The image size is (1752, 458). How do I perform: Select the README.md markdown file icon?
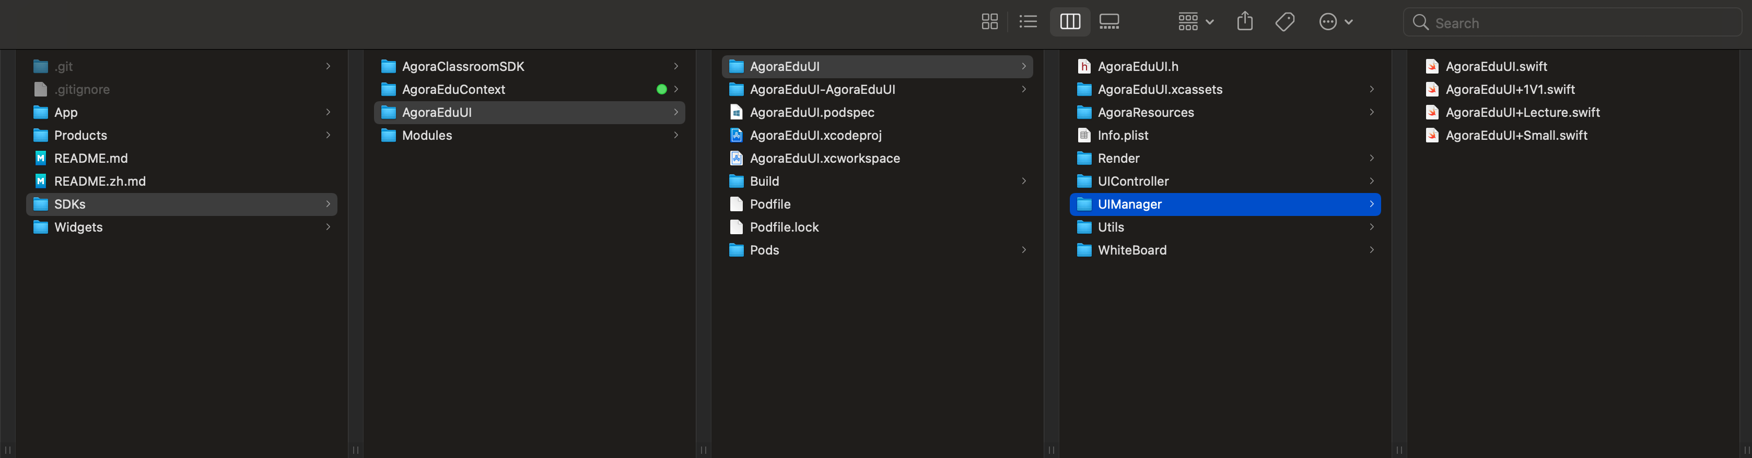(41, 159)
